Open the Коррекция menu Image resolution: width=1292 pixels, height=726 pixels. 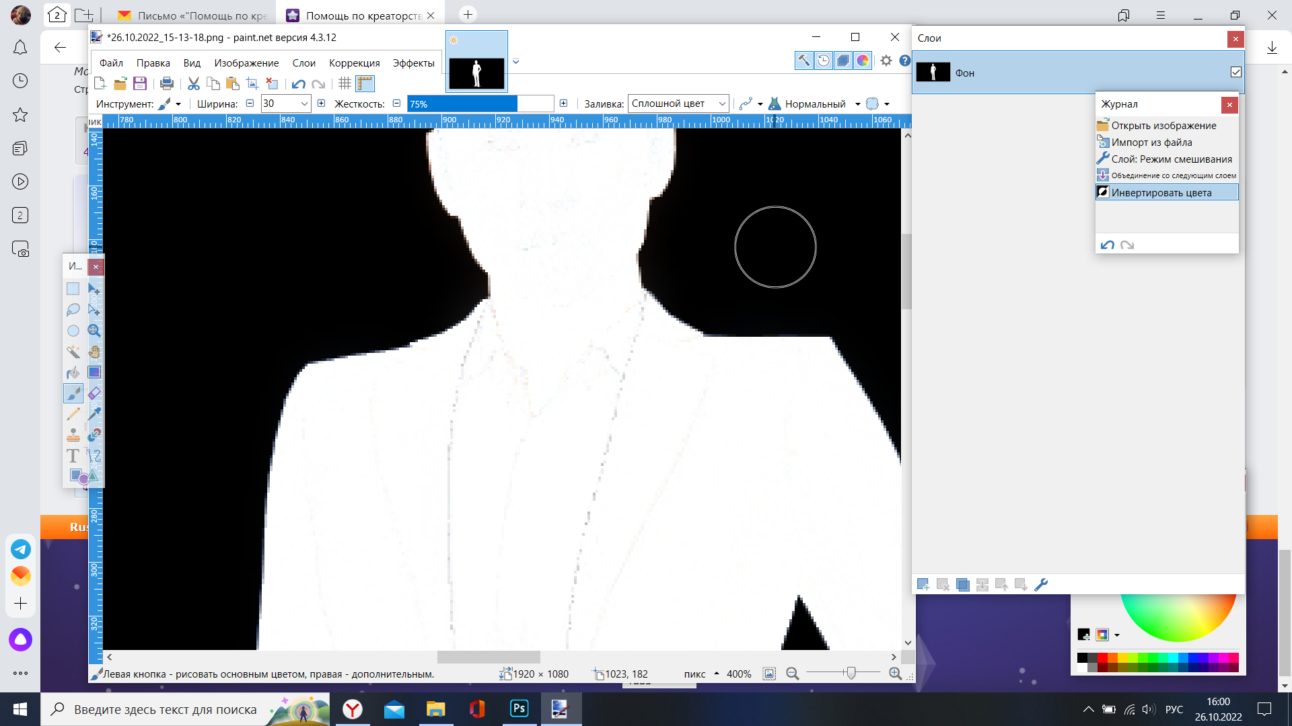tap(354, 63)
